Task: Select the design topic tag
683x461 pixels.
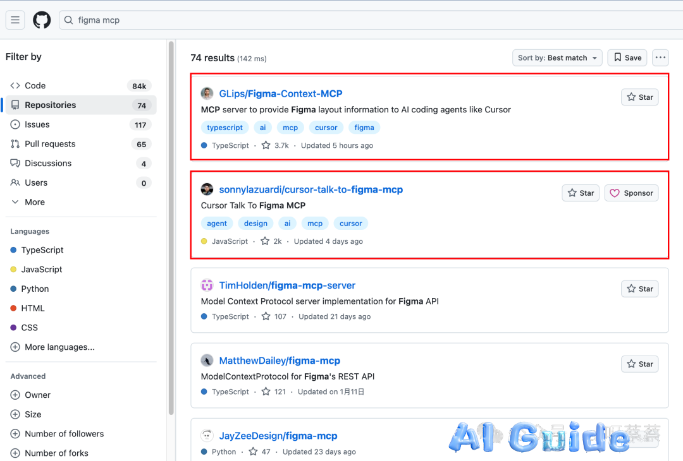Action: (255, 224)
